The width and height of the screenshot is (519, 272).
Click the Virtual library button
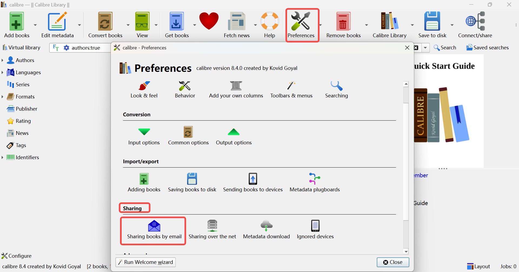21,47
